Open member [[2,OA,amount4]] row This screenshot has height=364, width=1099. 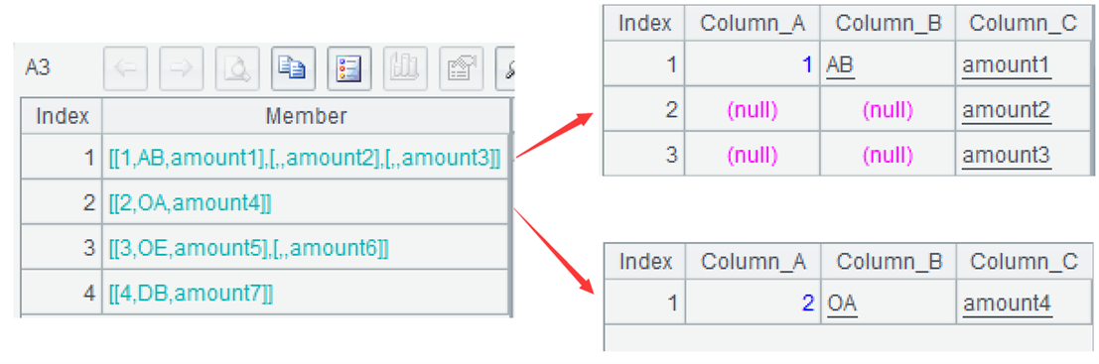click(x=306, y=202)
